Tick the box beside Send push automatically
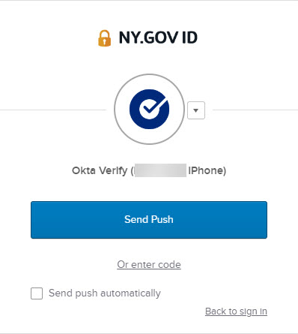The width and height of the screenshot is (298, 334). point(37,293)
